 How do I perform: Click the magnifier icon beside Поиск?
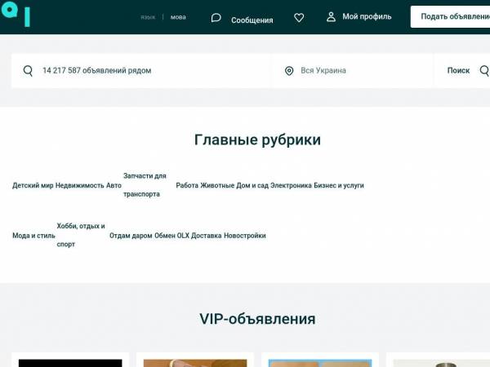pos(484,71)
